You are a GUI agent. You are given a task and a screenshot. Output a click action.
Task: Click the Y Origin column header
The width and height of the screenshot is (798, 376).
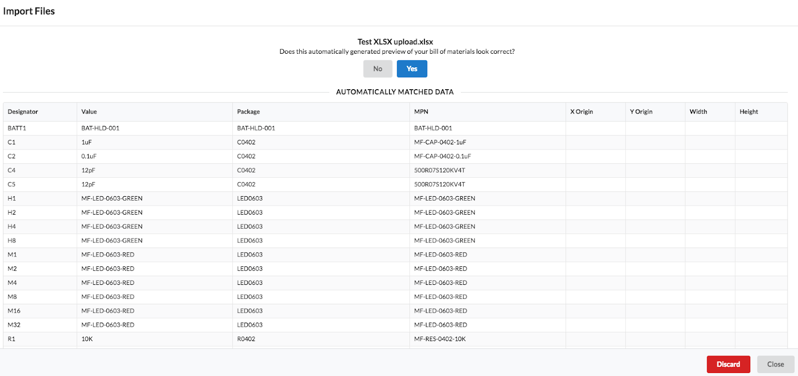641,112
